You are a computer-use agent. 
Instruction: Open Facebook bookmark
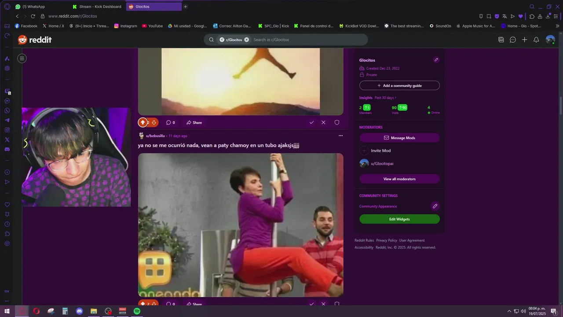(26, 26)
